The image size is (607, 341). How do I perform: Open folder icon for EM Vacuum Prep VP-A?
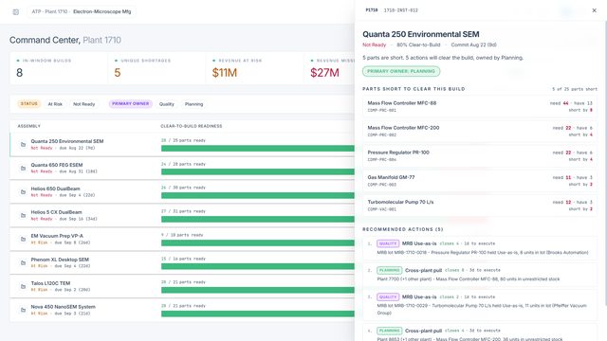tap(23, 239)
